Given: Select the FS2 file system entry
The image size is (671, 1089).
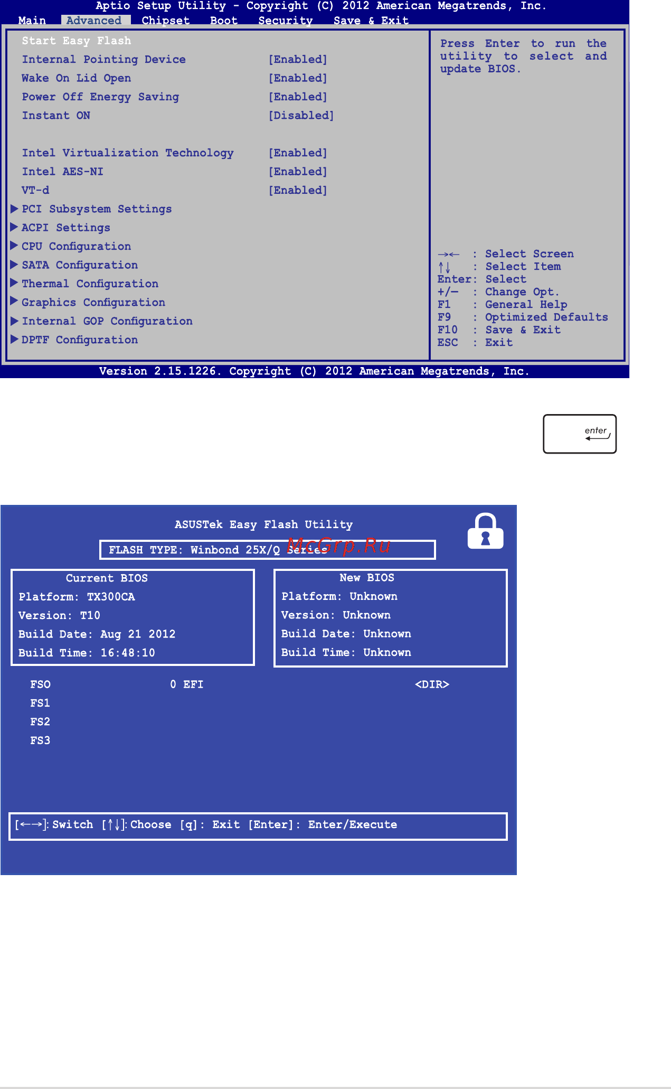Looking at the screenshot, I should tap(40, 722).
